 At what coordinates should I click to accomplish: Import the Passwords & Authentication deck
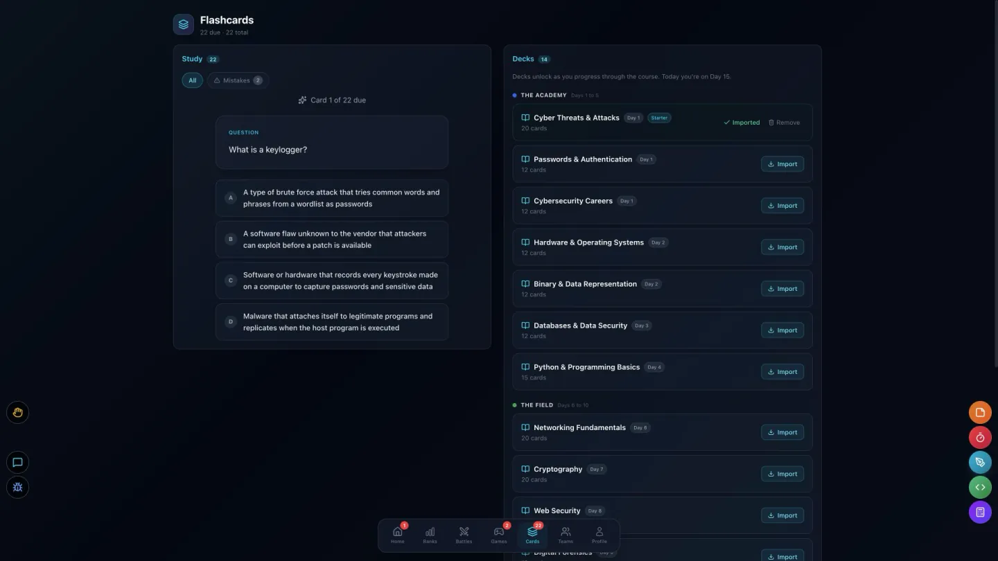[782, 164]
